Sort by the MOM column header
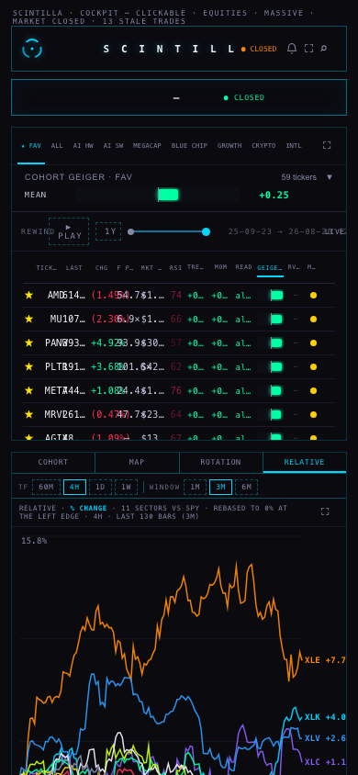The width and height of the screenshot is (358, 775). pyautogui.click(x=220, y=267)
